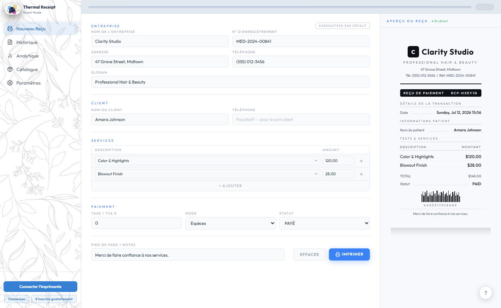
Task: Open Paramètres in the sidebar
Action: (x=40, y=83)
